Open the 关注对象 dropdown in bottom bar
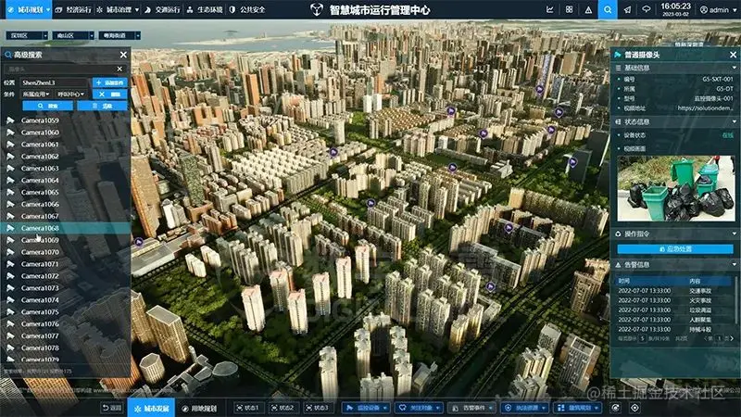Image resolution: width=741 pixels, height=417 pixels. (x=419, y=408)
